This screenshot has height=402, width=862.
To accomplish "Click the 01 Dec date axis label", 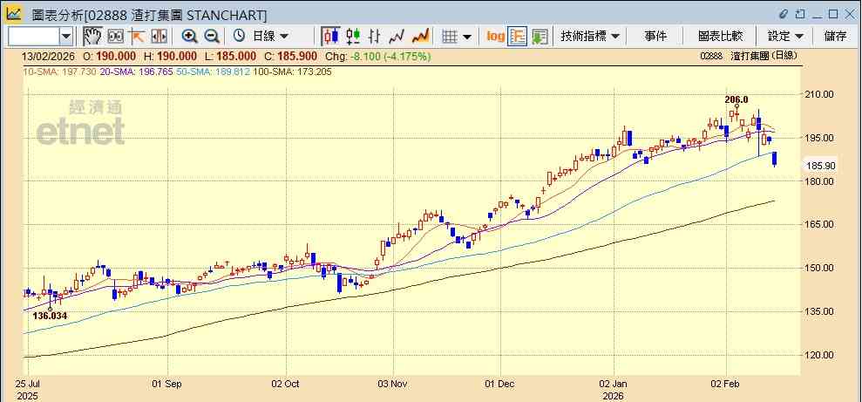I will 499,384.
